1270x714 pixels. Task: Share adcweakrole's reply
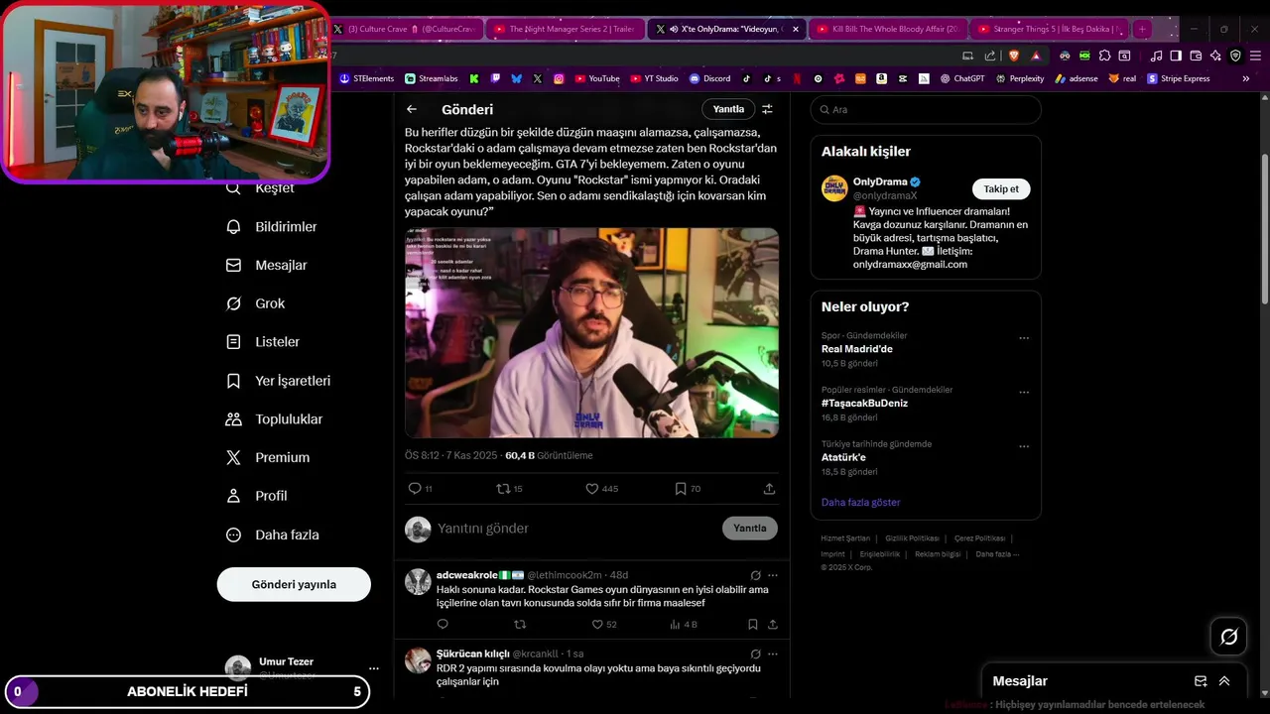point(772,625)
